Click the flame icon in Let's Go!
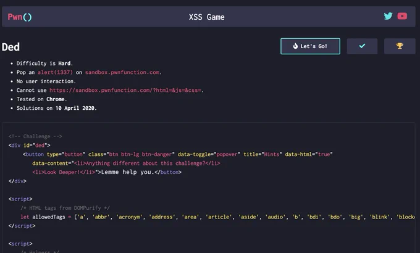 click(x=295, y=46)
